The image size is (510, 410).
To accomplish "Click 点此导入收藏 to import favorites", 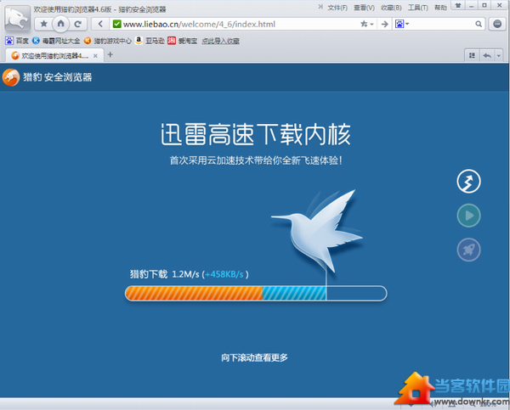I will pyautogui.click(x=220, y=41).
